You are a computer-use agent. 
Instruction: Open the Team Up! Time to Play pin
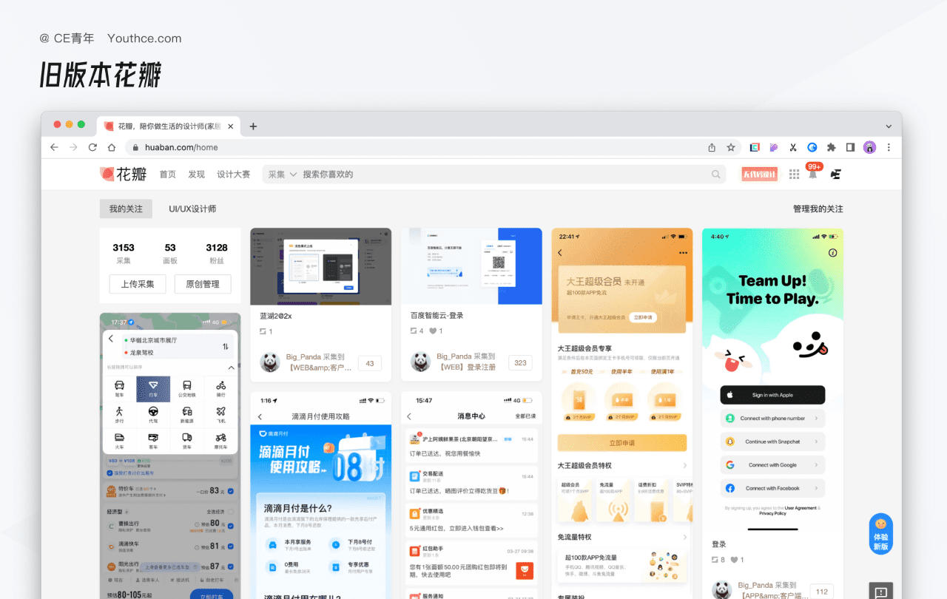(772, 382)
